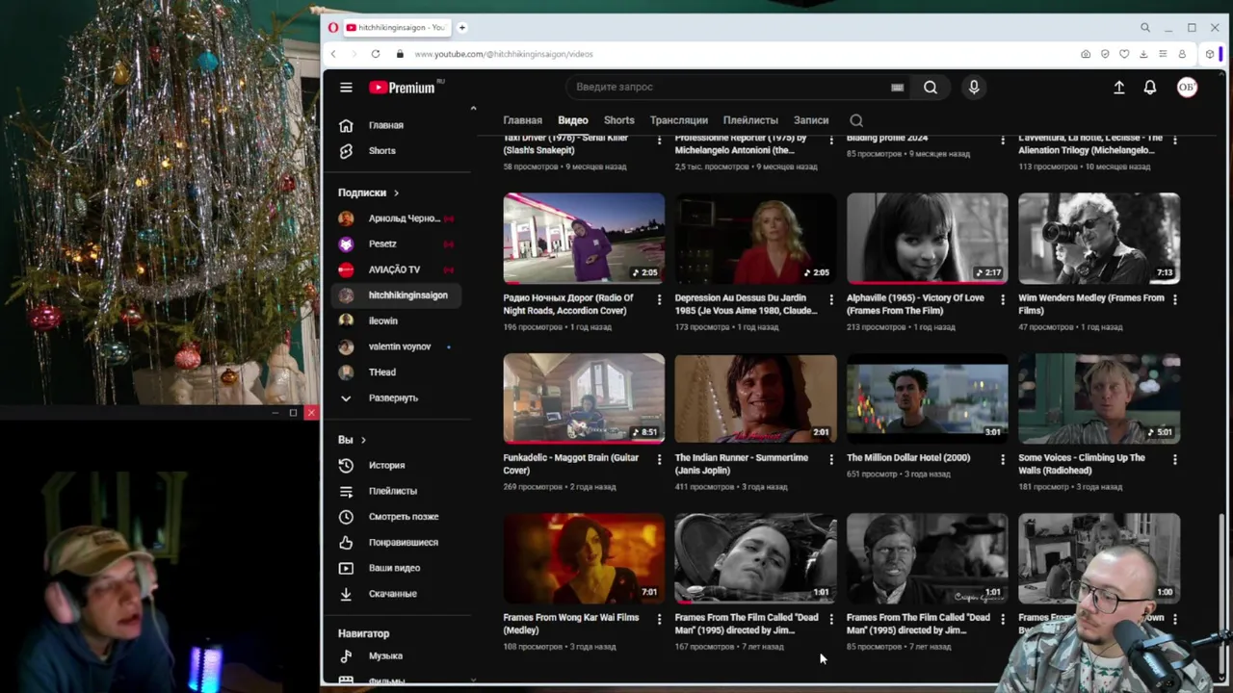
Task: Open options menu for Funkadelic Maggot Brain video
Action: tap(659, 459)
